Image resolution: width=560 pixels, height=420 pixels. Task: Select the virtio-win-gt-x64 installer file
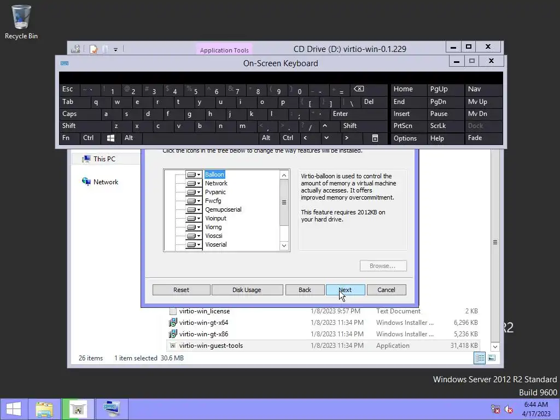tap(203, 323)
